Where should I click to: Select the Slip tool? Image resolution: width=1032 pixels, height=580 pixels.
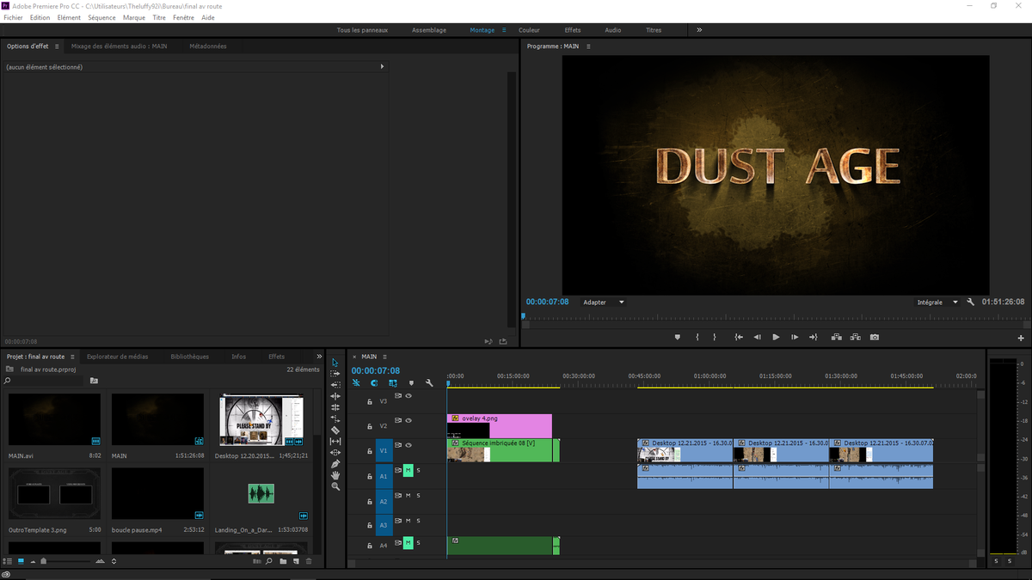[335, 441]
